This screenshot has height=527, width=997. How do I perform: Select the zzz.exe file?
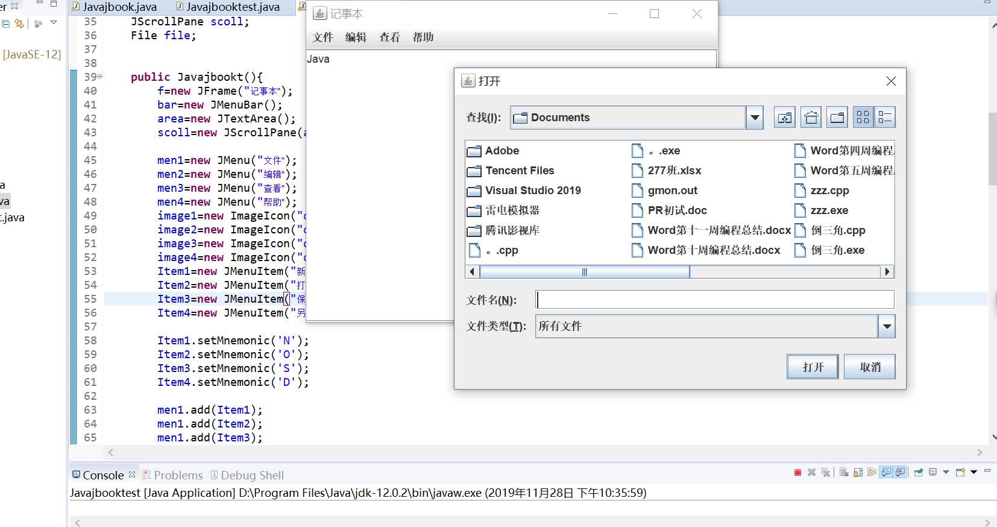821,210
